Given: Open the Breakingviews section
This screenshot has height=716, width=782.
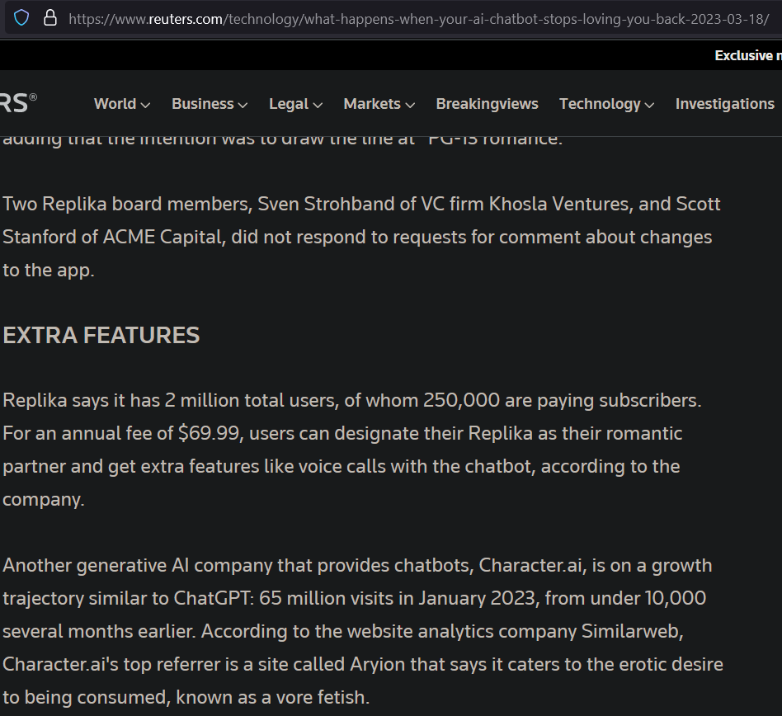Looking at the screenshot, I should [x=487, y=104].
